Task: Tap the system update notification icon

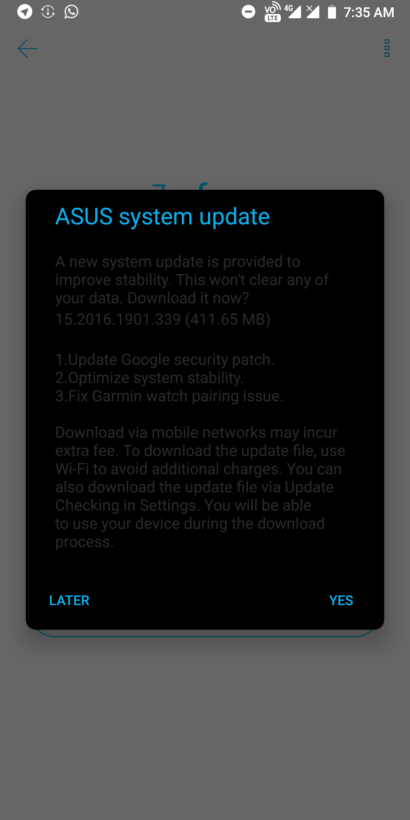Action: [x=48, y=12]
